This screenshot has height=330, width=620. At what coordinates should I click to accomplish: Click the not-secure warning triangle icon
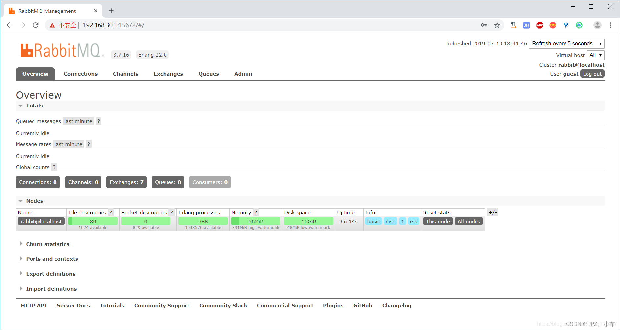tap(52, 25)
